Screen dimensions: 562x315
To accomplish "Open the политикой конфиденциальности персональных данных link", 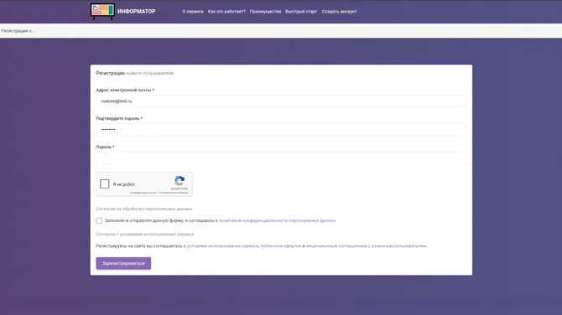I will [277, 220].
